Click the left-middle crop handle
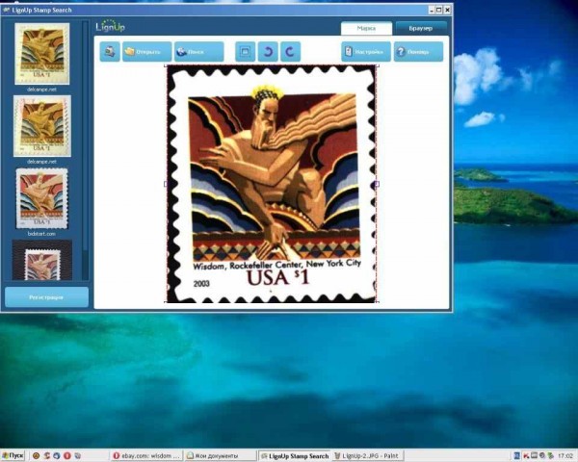The image size is (578, 462). [x=166, y=184]
